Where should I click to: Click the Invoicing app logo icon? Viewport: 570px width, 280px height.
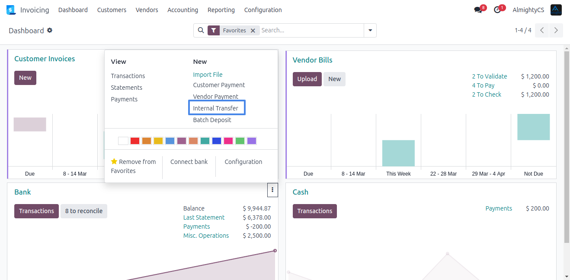tap(11, 10)
